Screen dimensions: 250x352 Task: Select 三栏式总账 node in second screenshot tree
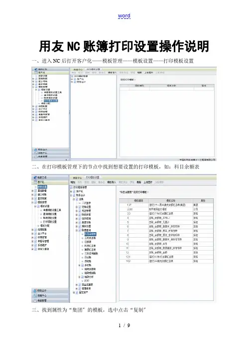tap(90, 238)
